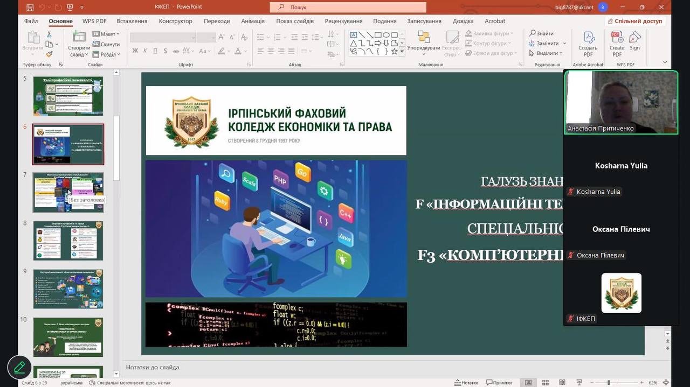
Task: Click the Format Painter brush icon
Action: click(x=49, y=54)
